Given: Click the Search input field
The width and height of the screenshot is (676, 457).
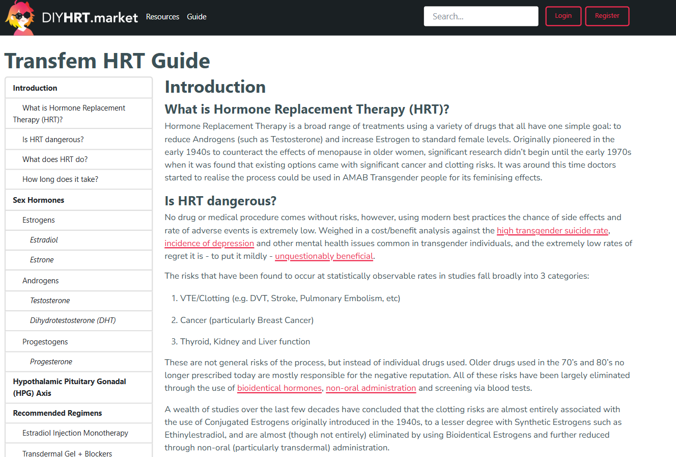Looking at the screenshot, I should pyautogui.click(x=481, y=16).
